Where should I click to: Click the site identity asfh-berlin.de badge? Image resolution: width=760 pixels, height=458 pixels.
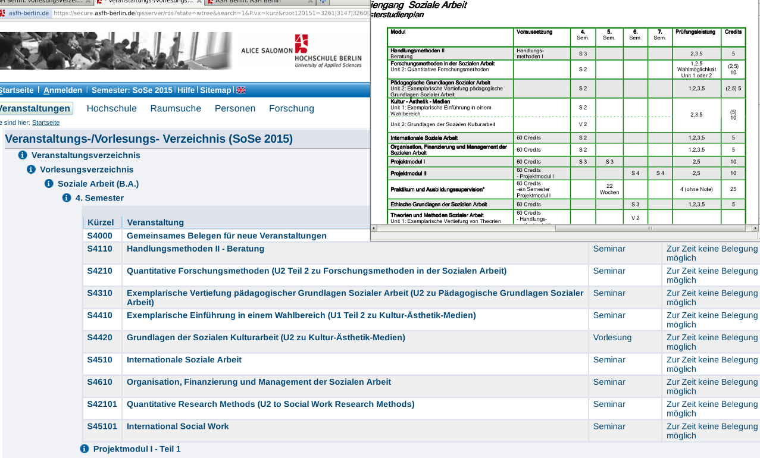25,13
